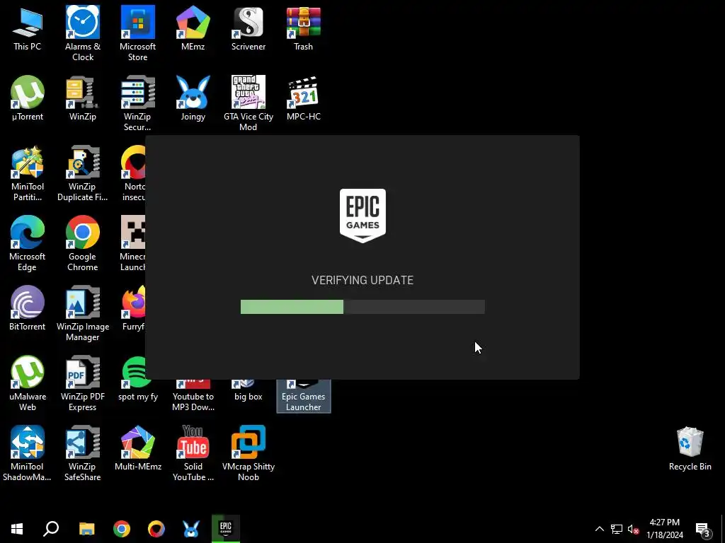Select the GTA Vice City Mod shortcut
The width and height of the screenshot is (725, 543).
pos(249,103)
